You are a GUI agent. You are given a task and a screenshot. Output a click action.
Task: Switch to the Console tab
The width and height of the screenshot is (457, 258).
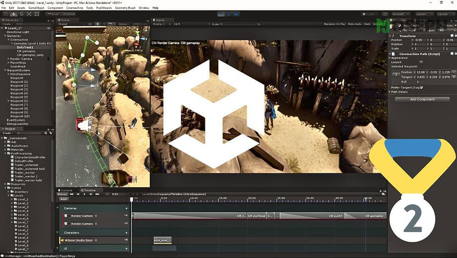67,190
